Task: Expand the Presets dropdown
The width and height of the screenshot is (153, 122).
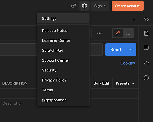Action: [x=125, y=83]
